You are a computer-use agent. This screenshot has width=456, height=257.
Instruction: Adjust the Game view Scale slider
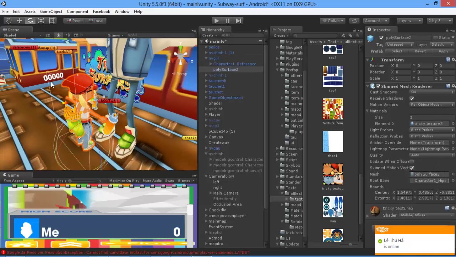[x=83, y=181]
